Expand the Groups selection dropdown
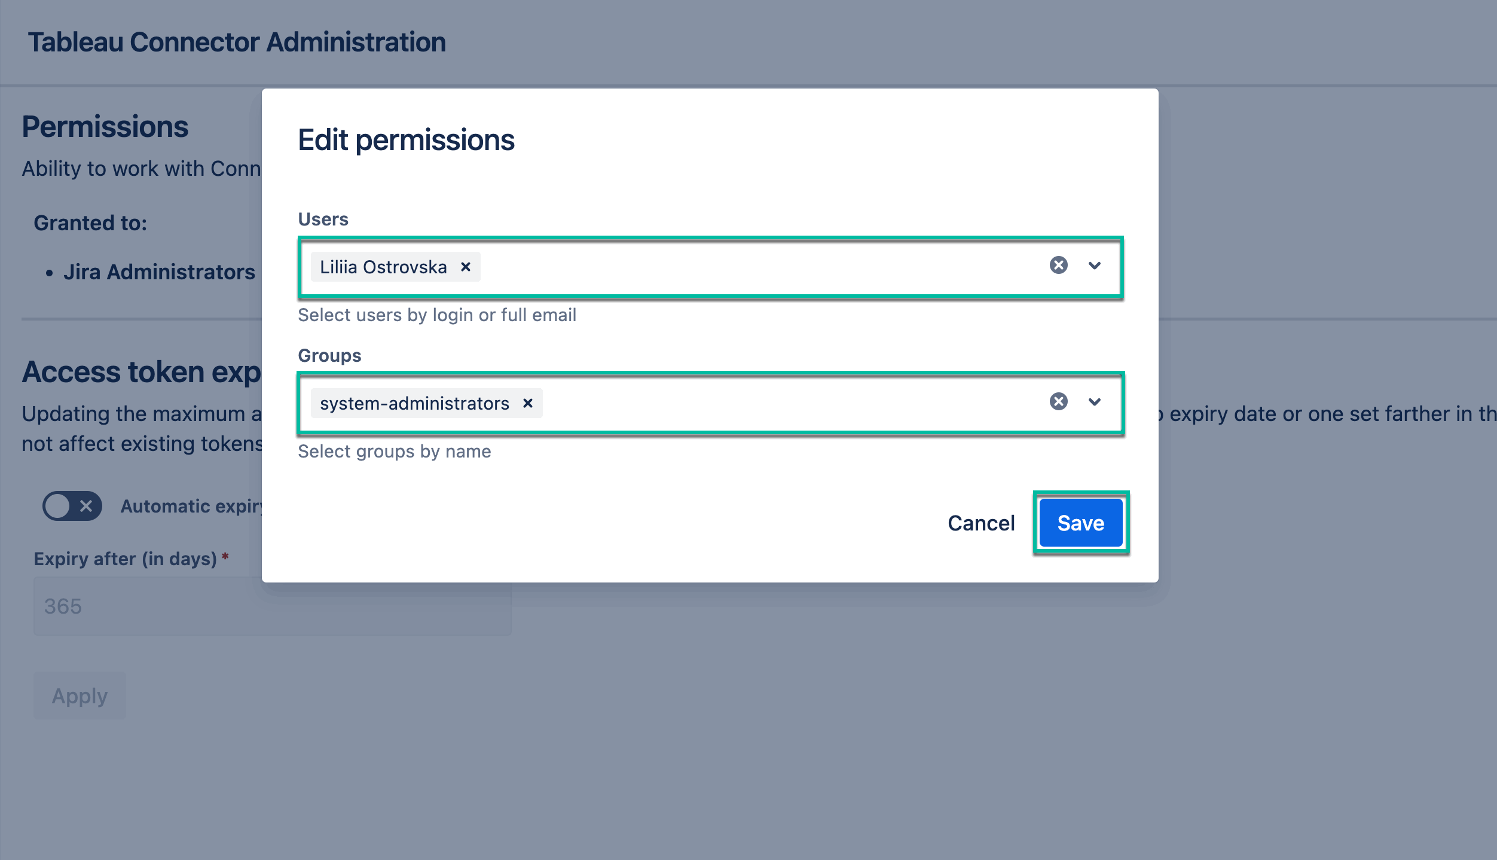This screenshot has height=860, width=1497. 1095,402
